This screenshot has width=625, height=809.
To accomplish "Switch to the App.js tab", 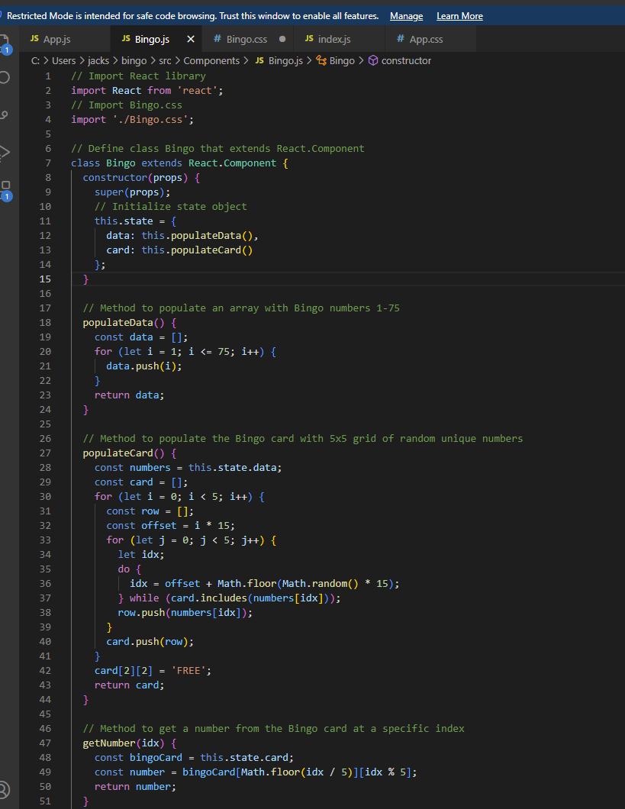I will (x=64, y=39).
